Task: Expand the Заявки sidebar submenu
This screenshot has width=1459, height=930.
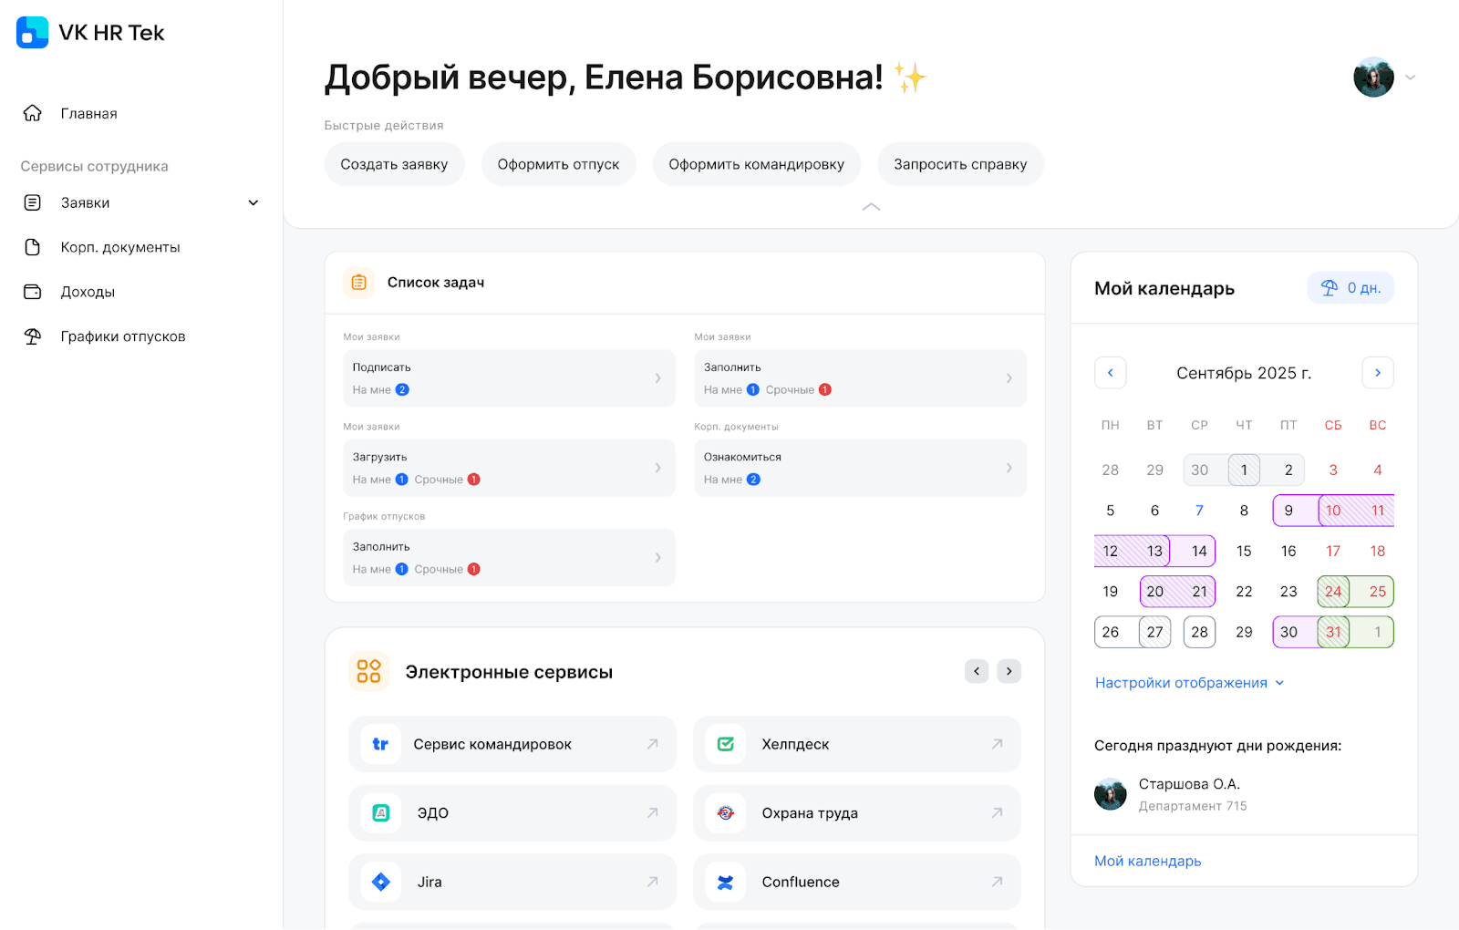Action: pyautogui.click(x=254, y=202)
